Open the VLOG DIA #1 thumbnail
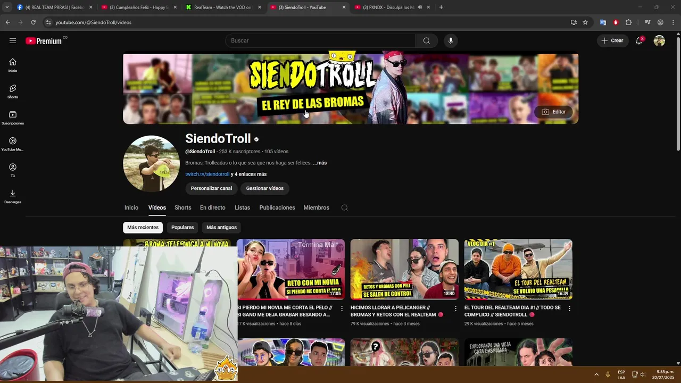Image resolution: width=681 pixels, height=383 pixels. tap(518, 269)
